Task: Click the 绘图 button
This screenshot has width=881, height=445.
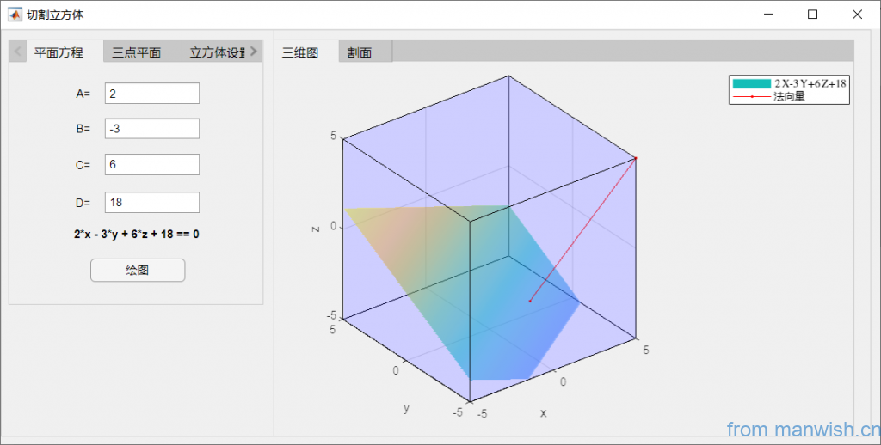Action: (x=138, y=270)
